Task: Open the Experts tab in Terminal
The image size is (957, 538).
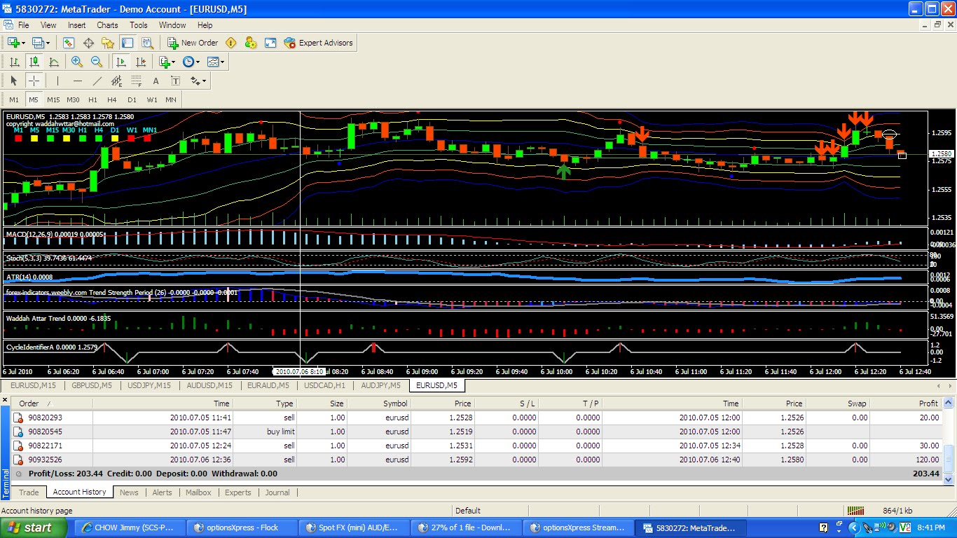Action: [x=238, y=492]
